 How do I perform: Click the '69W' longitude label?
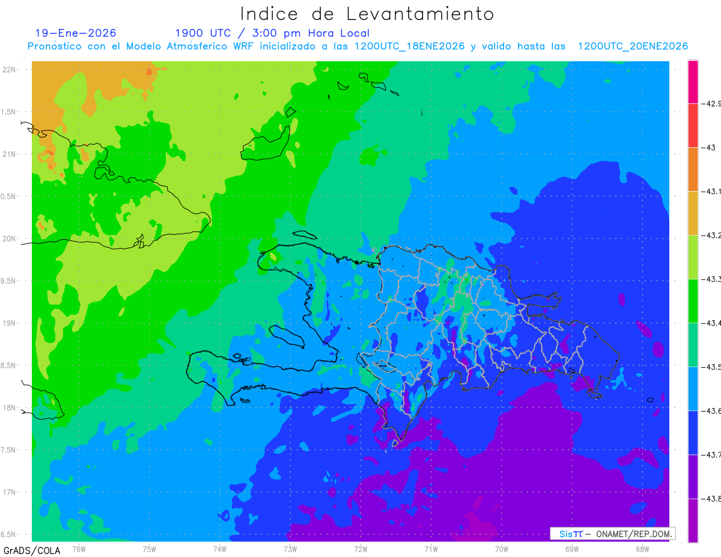coord(571,549)
